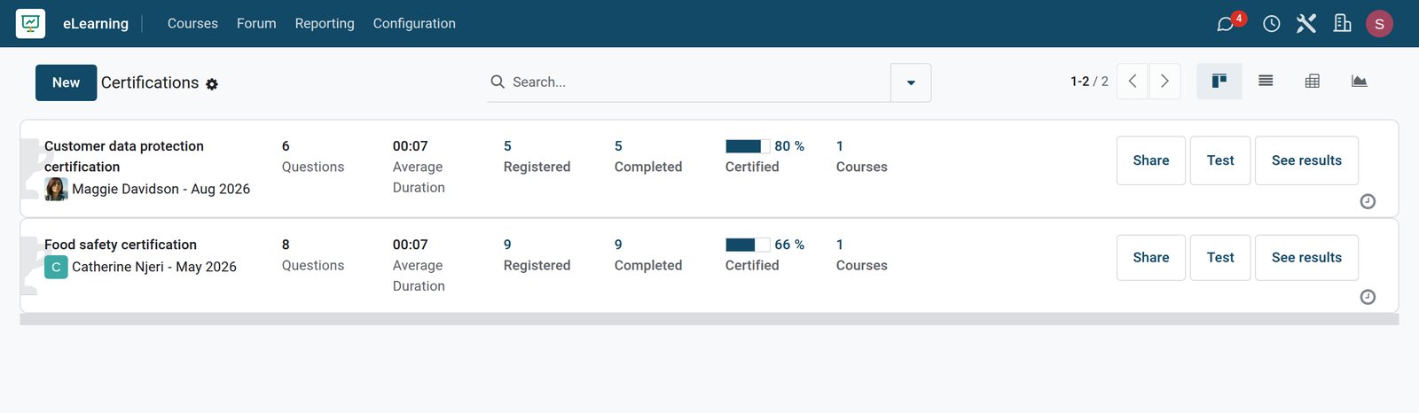Share the Food safety certification
Viewport: 1419px width, 413px height.
[x=1151, y=258]
